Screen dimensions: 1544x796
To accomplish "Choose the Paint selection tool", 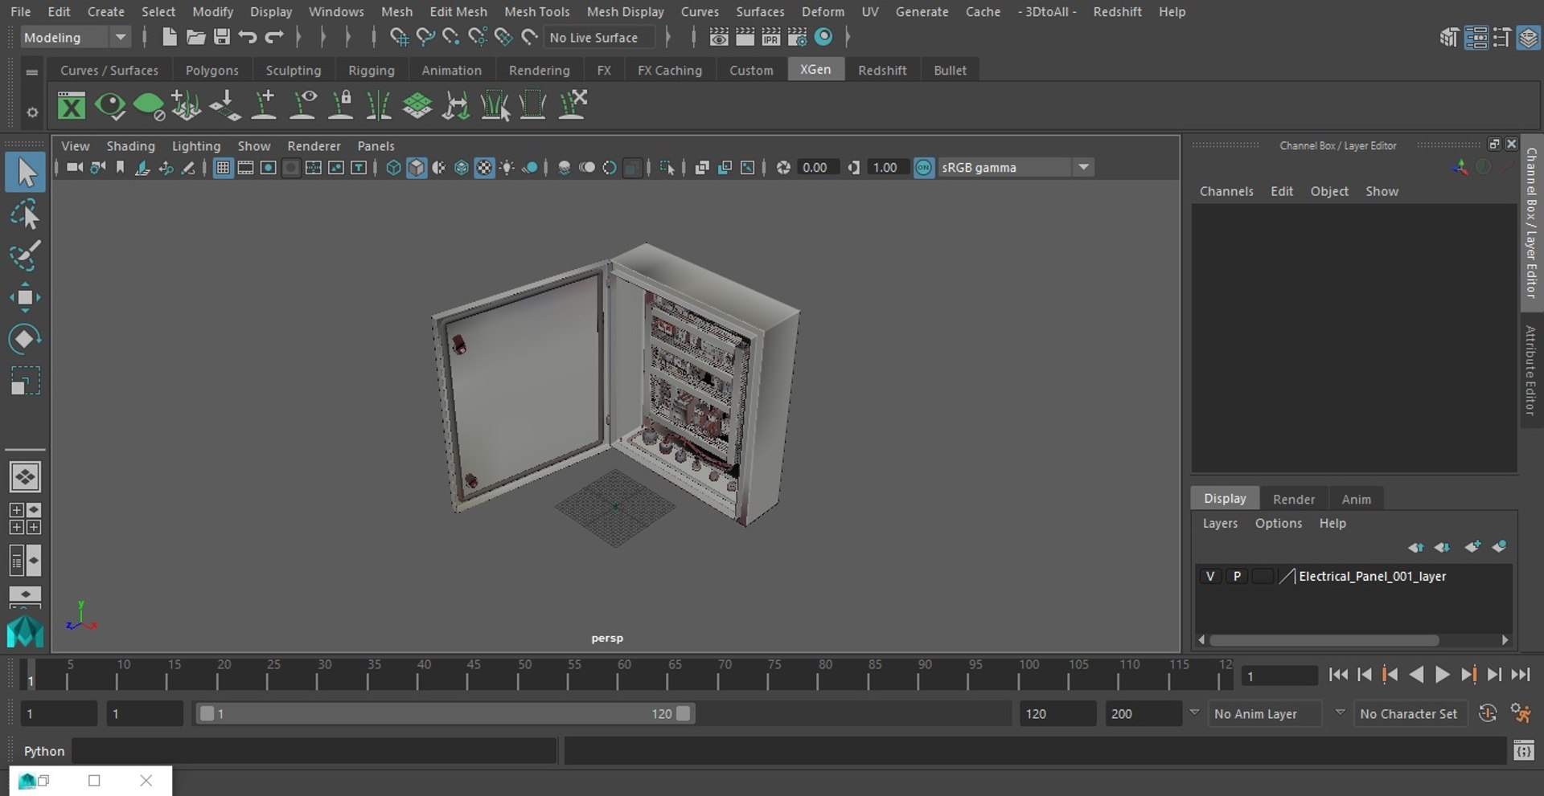I will (25, 256).
